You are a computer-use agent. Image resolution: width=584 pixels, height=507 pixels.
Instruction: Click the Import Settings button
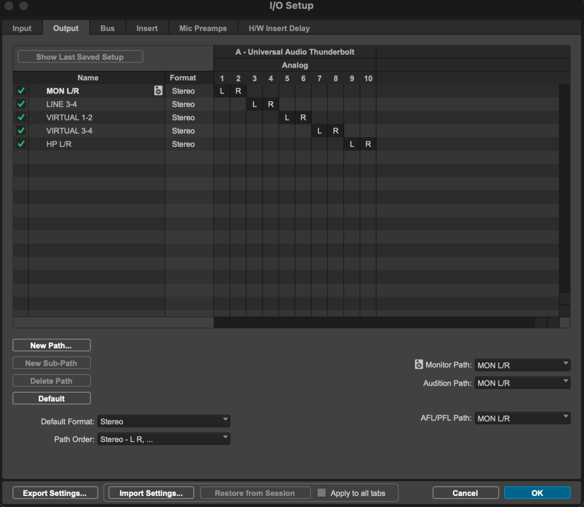pos(151,493)
